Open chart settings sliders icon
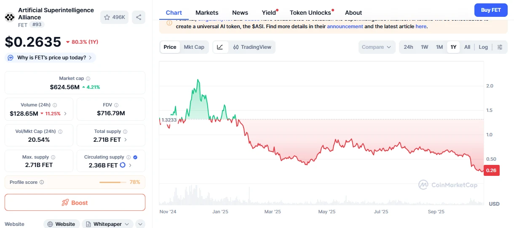The width and height of the screenshot is (514, 228). pyautogui.click(x=500, y=47)
